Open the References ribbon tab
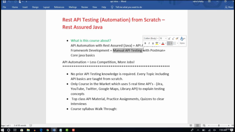Screen dimensions: 235x132 pos(59,7)
